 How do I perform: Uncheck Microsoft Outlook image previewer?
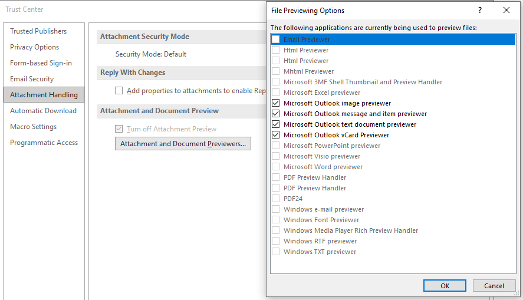pyautogui.click(x=275, y=103)
